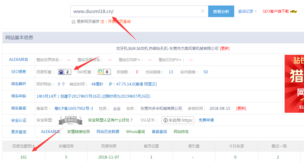Image resolution: width=304 pixels, height=162 pixels.
Task: Open the ALEXA排名 query link
Action: (50, 132)
